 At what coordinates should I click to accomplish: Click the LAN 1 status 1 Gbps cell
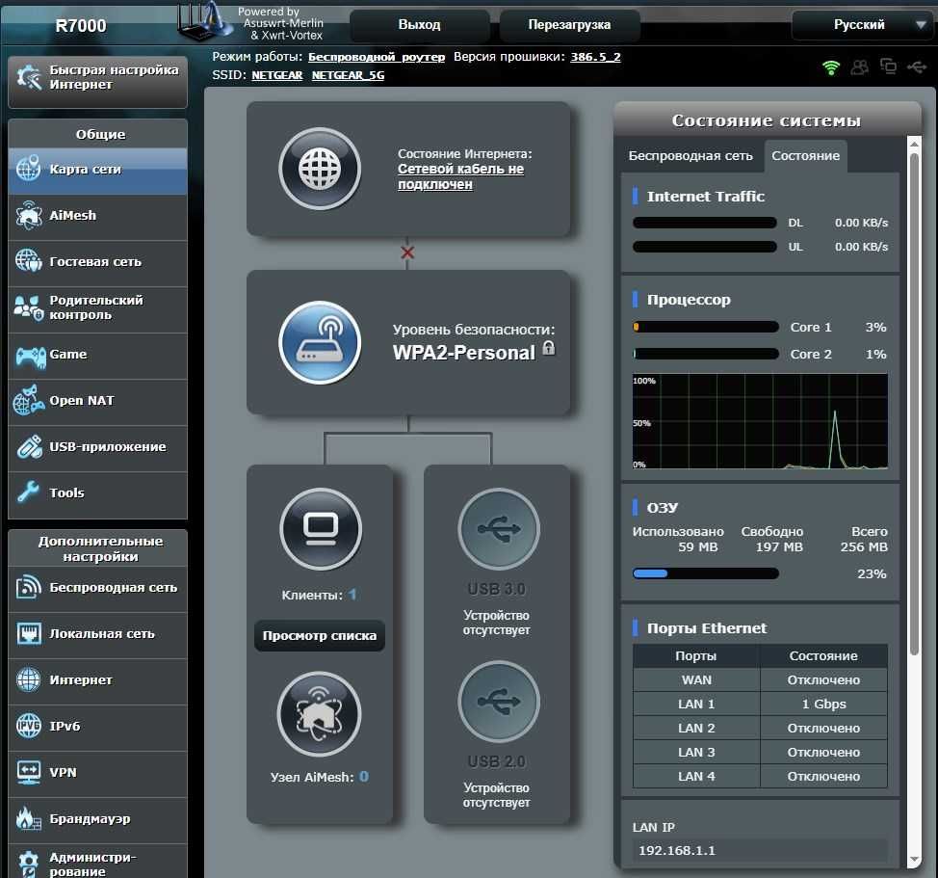pyautogui.click(x=823, y=705)
